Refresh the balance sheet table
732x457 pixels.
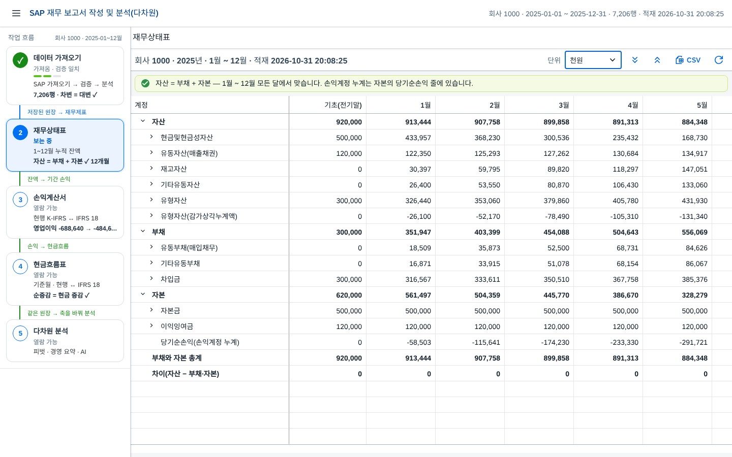click(x=719, y=60)
